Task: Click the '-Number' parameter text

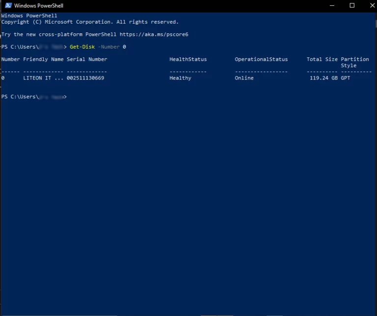Action: (x=108, y=47)
